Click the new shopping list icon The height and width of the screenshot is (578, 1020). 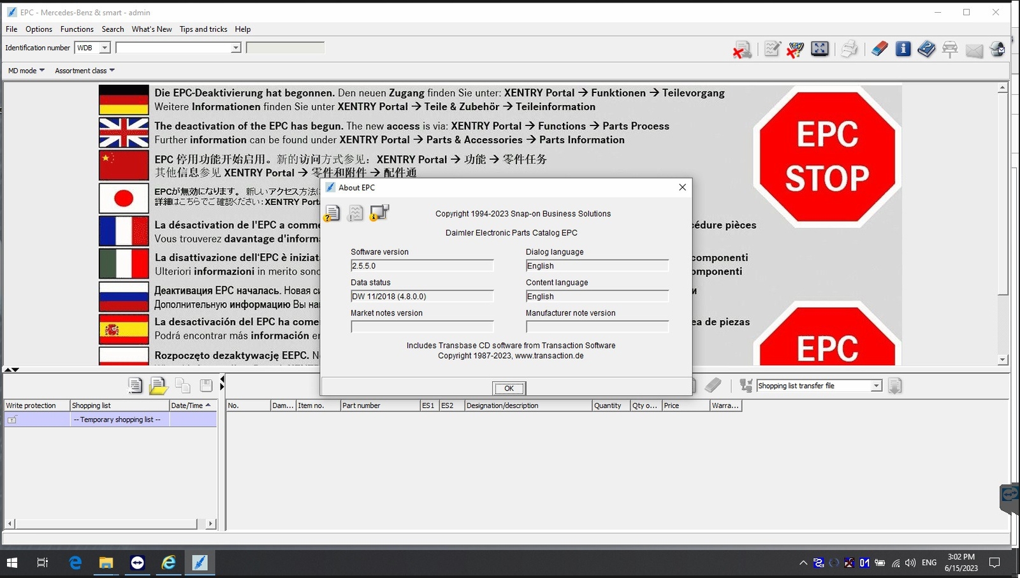pos(135,385)
